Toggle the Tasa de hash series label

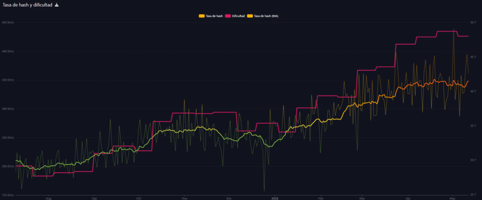pyautogui.click(x=214, y=16)
